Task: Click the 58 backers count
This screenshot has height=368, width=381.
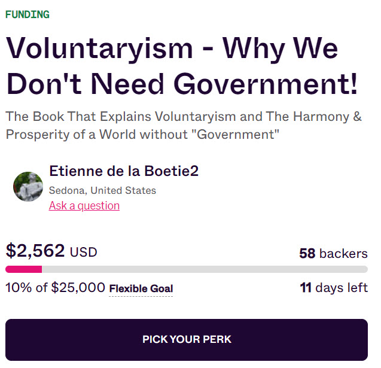Action: click(333, 254)
